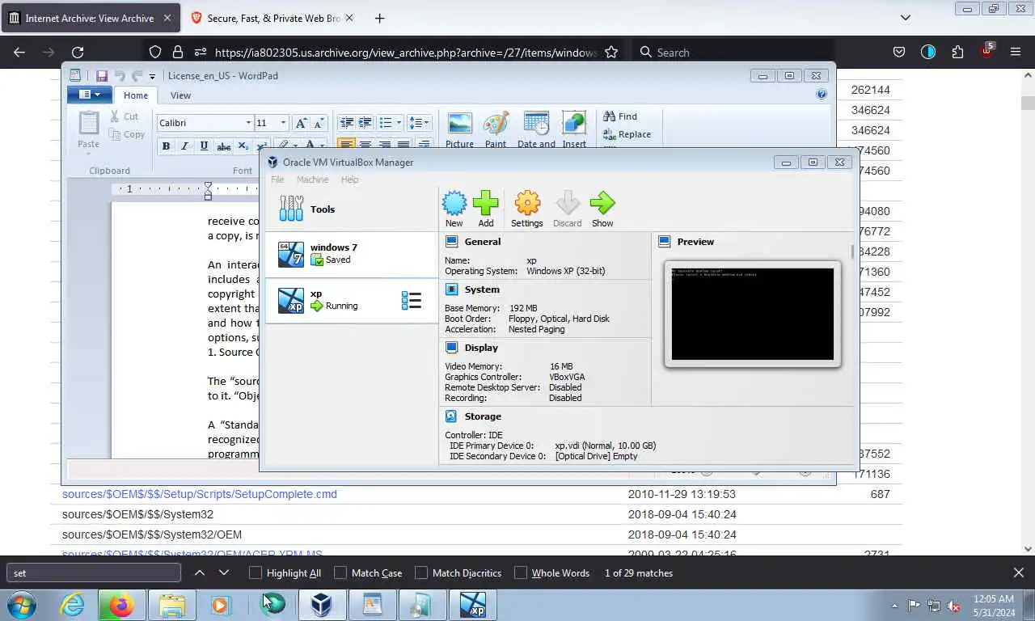This screenshot has height=621, width=1035.
Task: Open the Machine menu in VirtualBox
Action: (x=312, y=180)
